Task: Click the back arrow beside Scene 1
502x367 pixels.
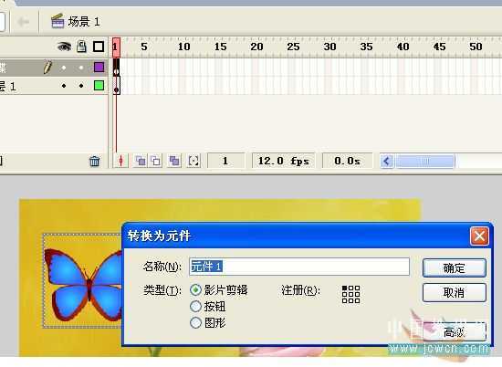Action: click(x=23, y=22)
